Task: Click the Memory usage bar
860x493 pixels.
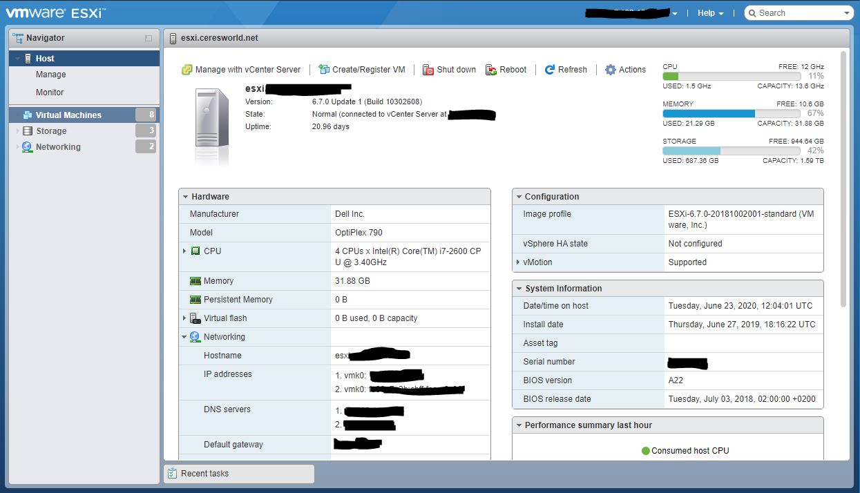Action: coord(731,113)
